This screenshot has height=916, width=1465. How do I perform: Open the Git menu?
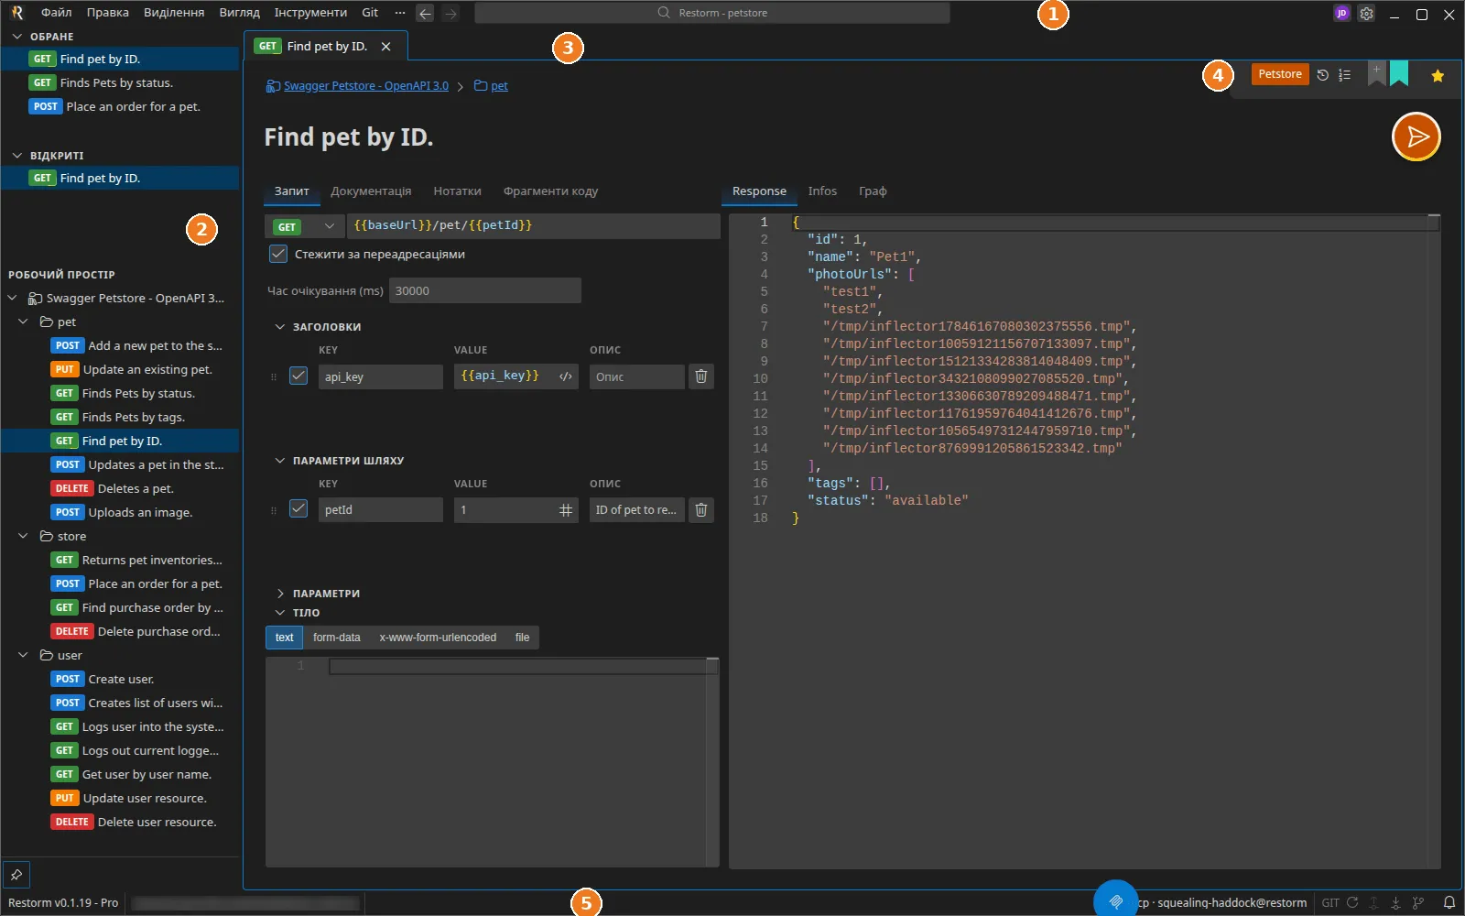click(x=370, y=13)
